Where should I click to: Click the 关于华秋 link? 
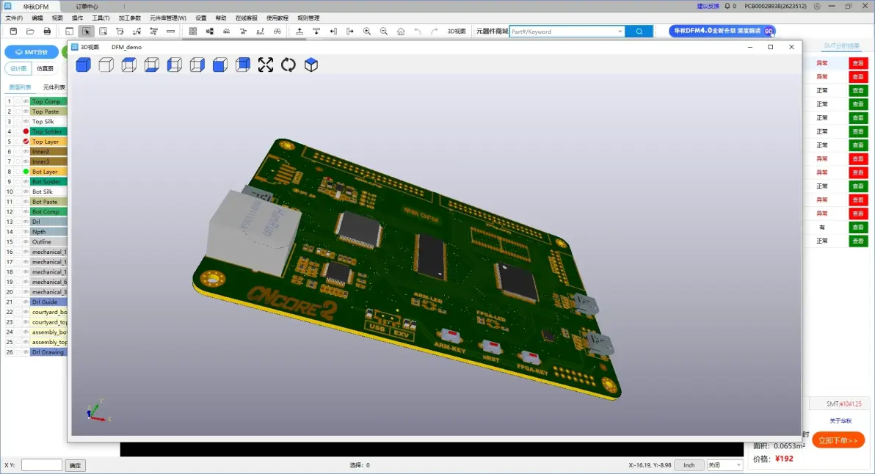[x=840, y=421]
